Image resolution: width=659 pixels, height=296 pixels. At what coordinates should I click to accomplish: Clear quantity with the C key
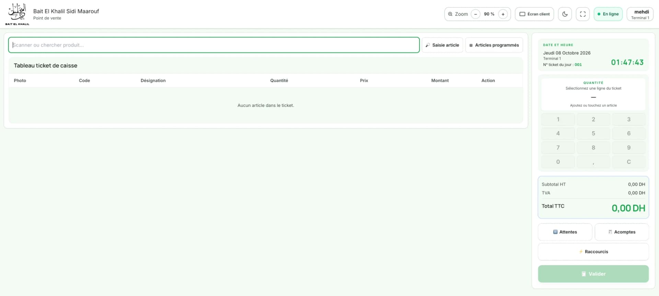pos(629,162)
